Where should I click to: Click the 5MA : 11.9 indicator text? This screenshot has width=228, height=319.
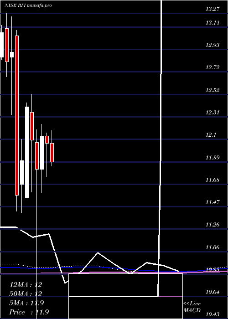26,303
